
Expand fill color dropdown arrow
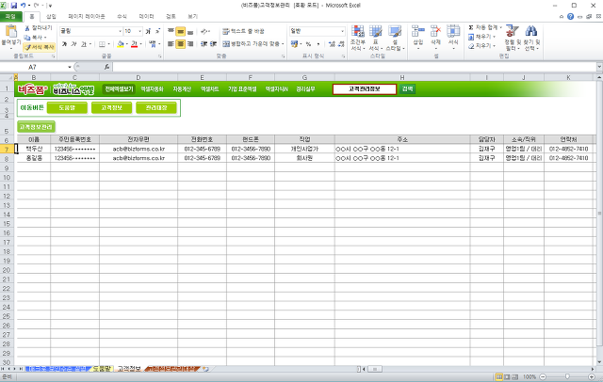pyautogui.click(x=127, y=44)
